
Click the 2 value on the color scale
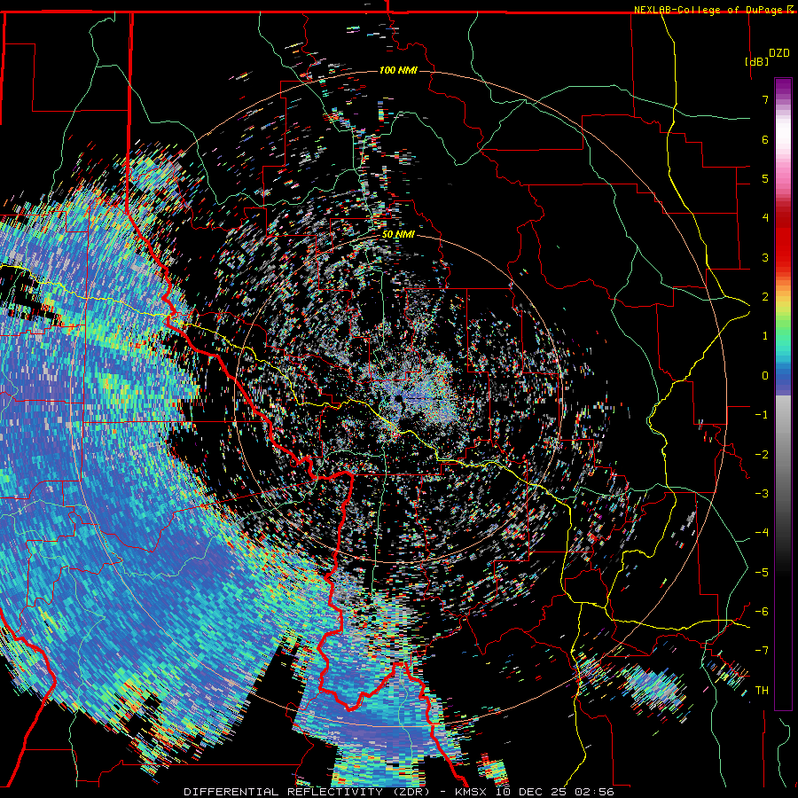[765, 297]
